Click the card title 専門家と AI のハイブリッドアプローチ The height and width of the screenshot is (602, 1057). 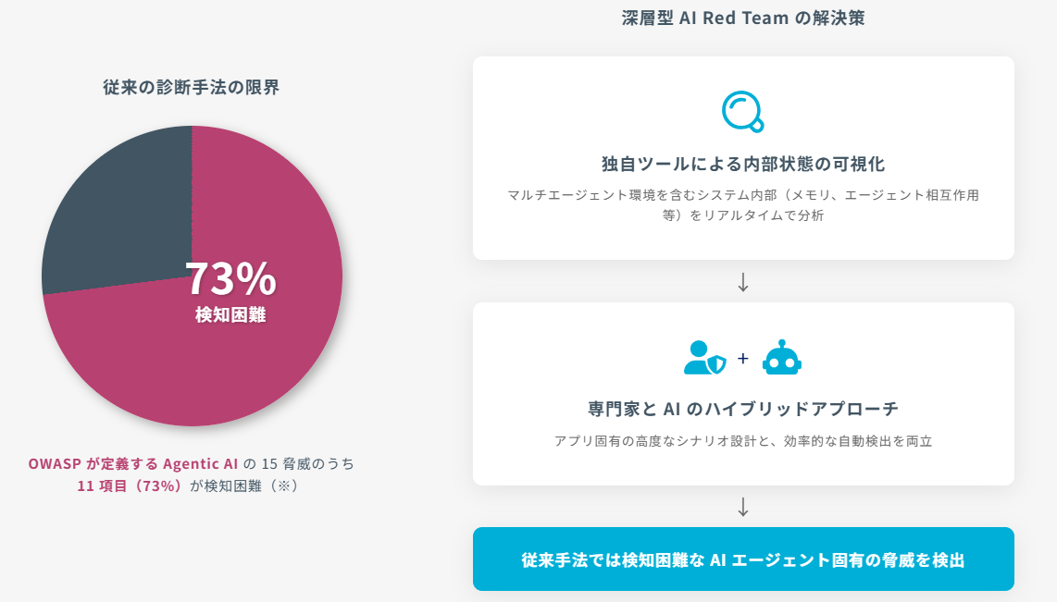[x=743, y=409]
